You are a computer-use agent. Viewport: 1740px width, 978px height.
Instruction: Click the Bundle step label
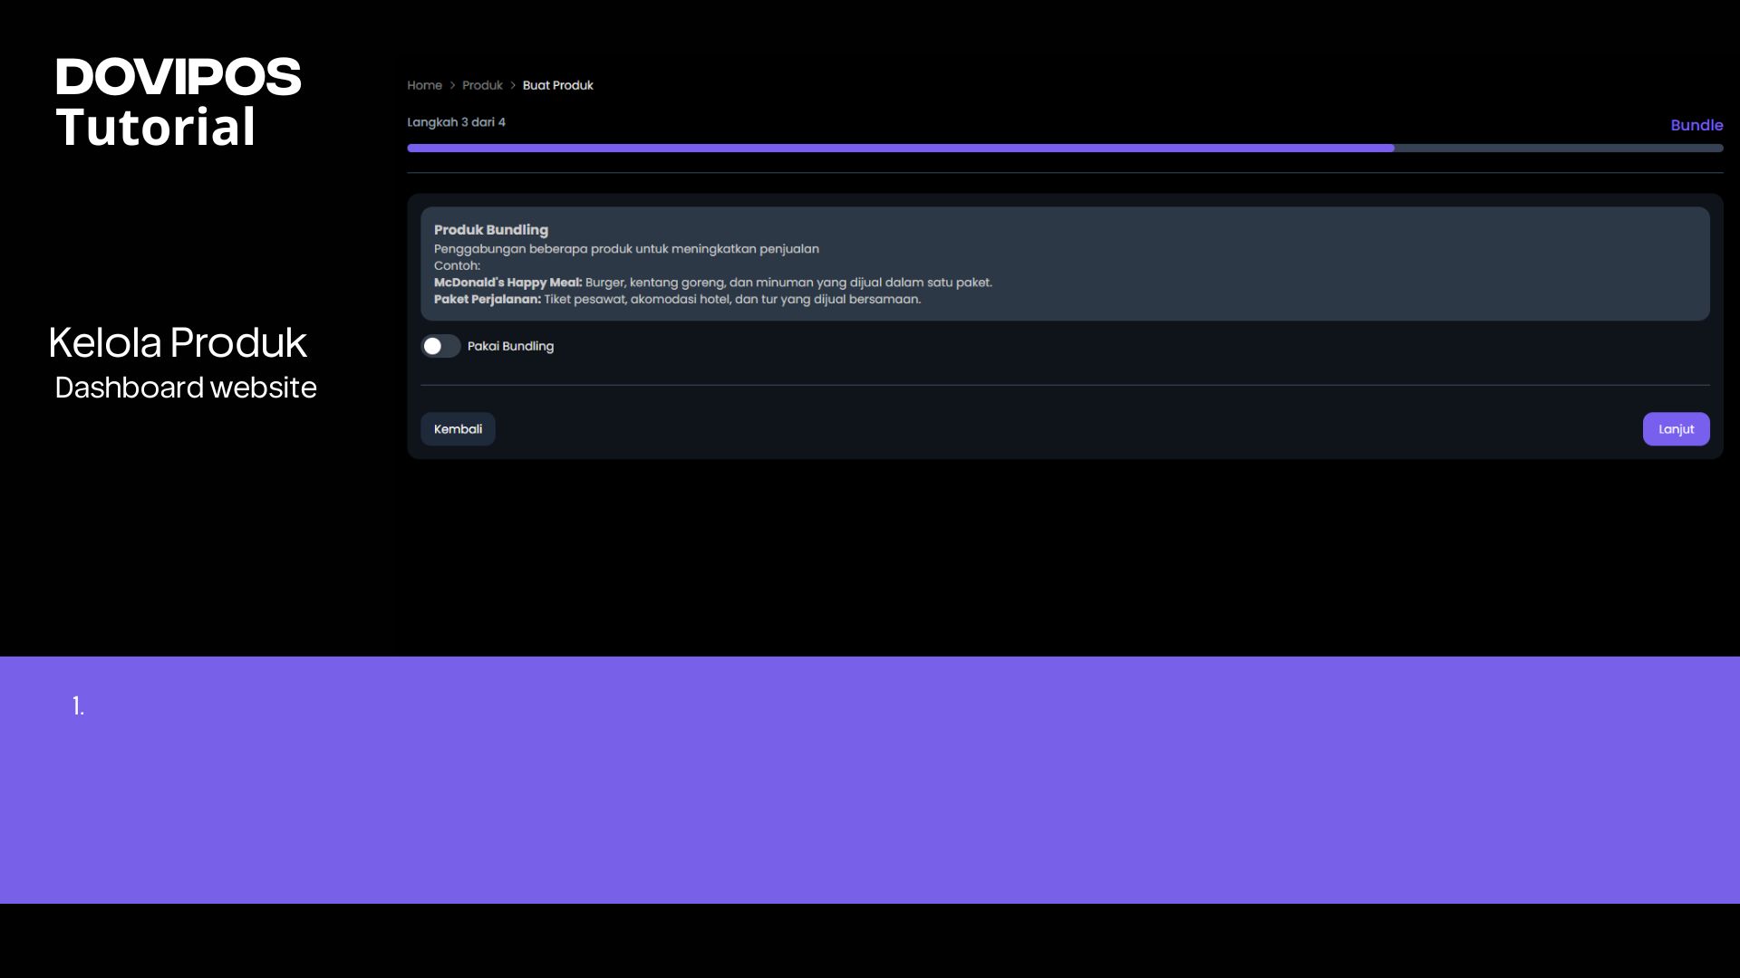1696,125
